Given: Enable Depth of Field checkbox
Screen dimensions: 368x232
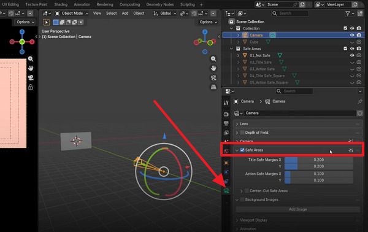Looking at the screenshot, I should (242, 133).
